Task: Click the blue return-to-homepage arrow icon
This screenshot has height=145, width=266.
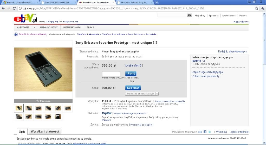Action: (16, 34)
